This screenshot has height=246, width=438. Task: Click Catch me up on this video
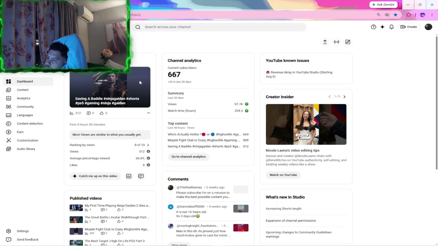tap(95, 176)
